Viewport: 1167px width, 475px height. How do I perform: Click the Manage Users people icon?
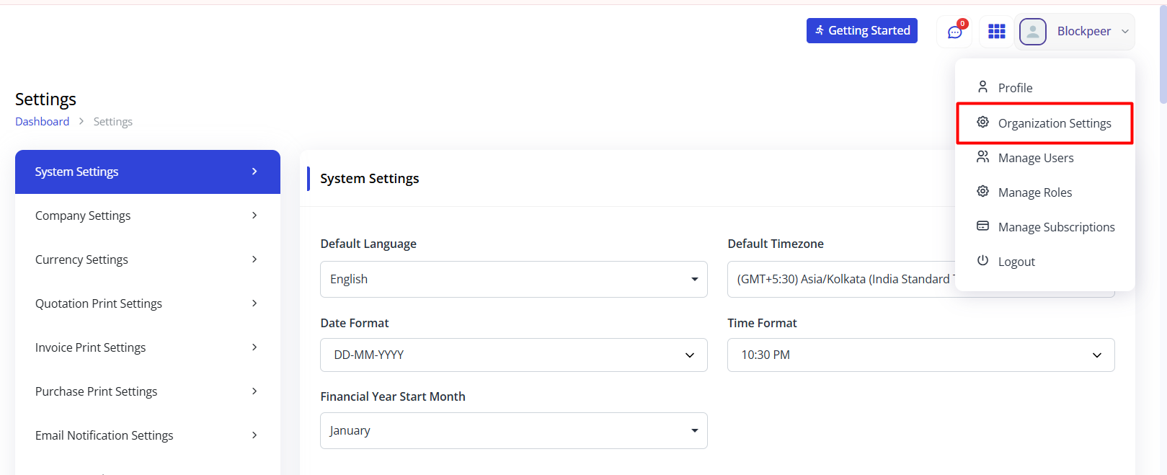tap(982, 157)
